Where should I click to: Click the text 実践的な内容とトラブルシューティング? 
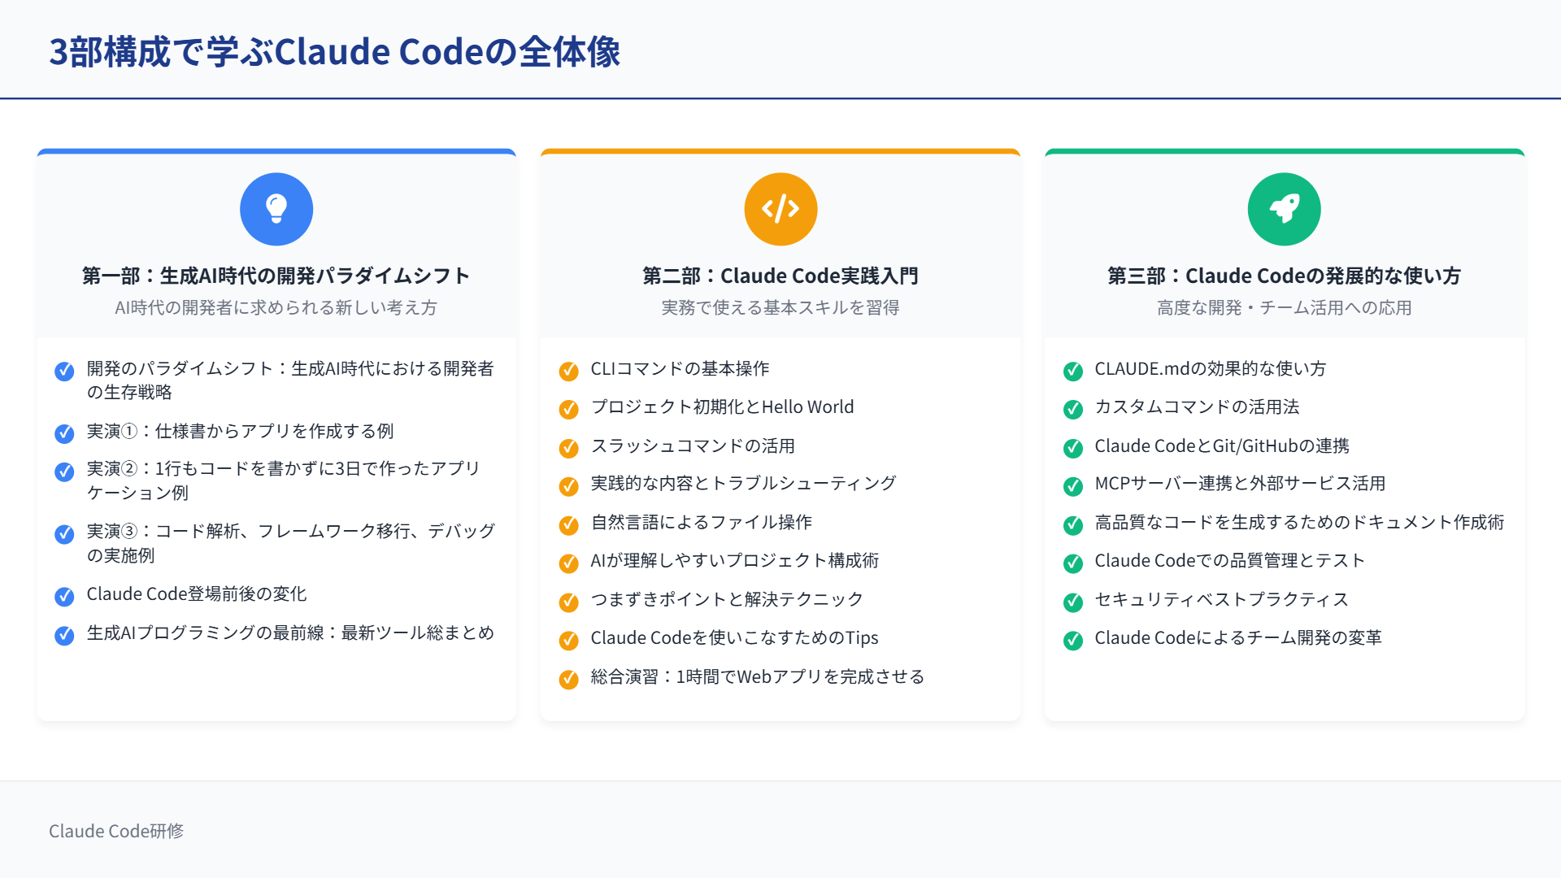point(743,483)
